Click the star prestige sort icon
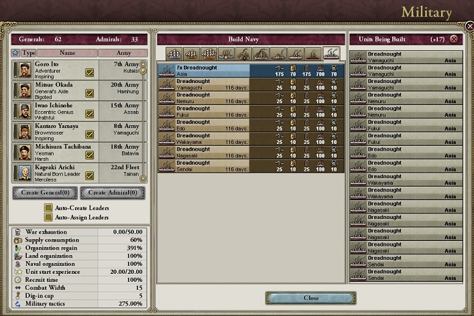Screen dimensions: 474x316 (15, 53)
